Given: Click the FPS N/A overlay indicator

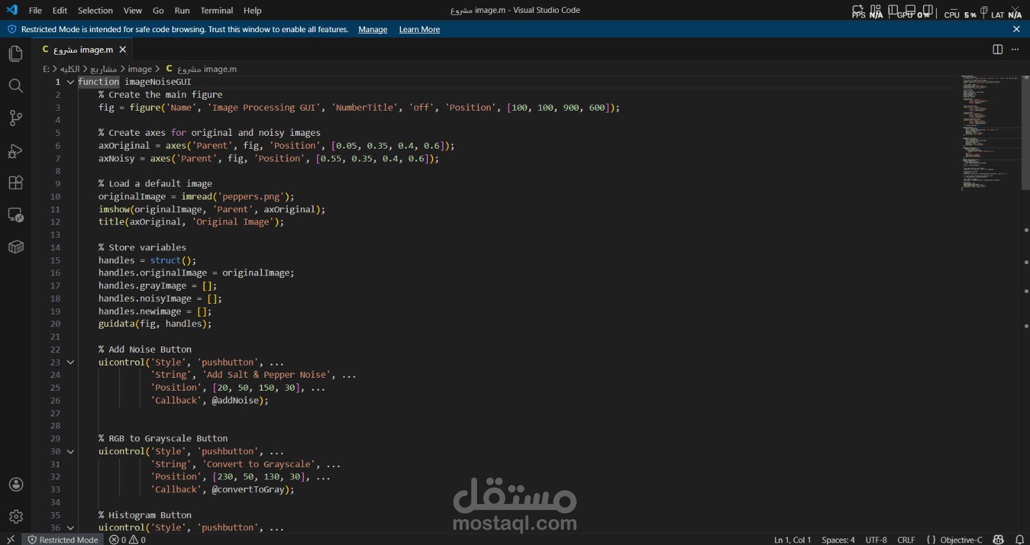Looking at the screenshot, I should click(x=867, y=14).
